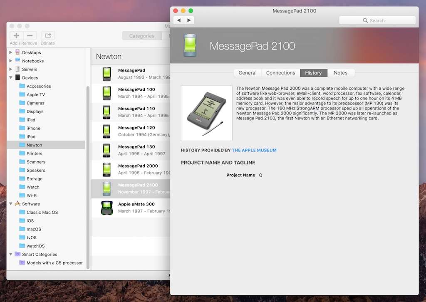Select the original MessagePad row
The width and height of the screenshot is (426, 302).
click(x=131, y=74)
